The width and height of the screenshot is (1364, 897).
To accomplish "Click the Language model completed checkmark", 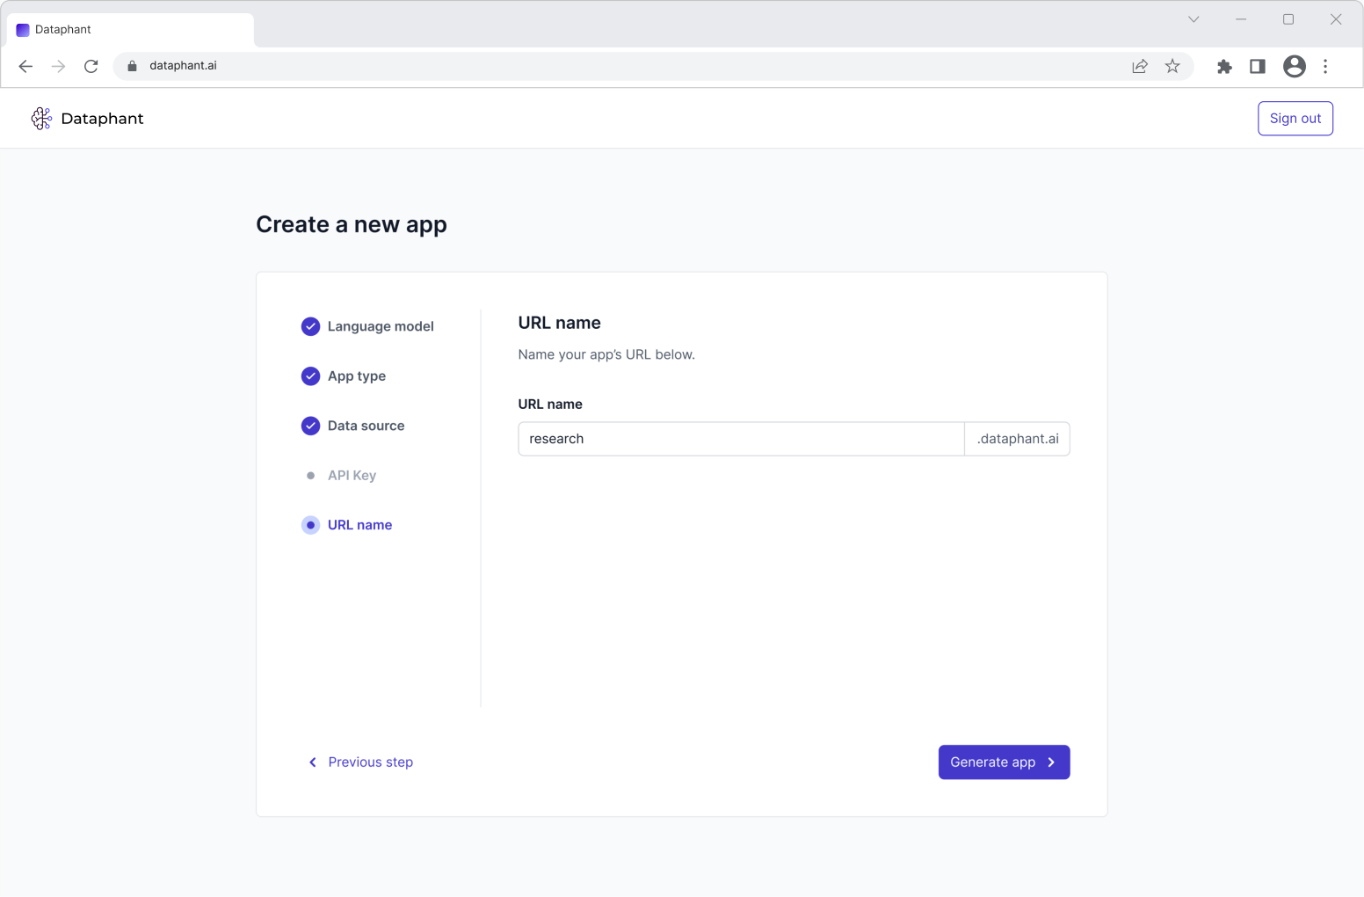I will point(310,326).
